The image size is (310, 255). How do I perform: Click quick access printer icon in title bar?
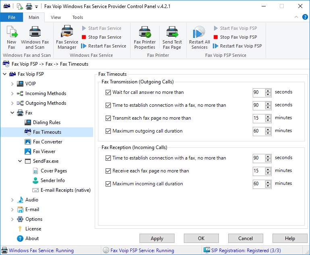[29, 6]
